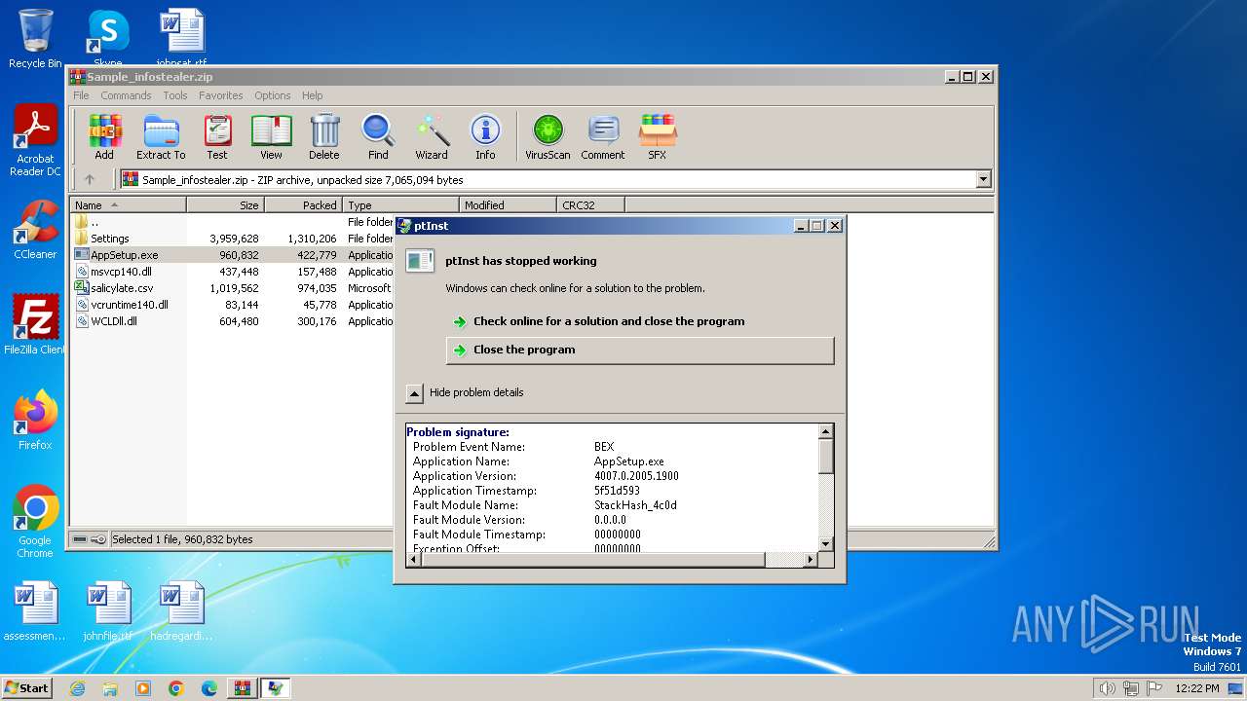Click the volume speaker tray icon
1247x701 pixels.
pos(1107,688)
